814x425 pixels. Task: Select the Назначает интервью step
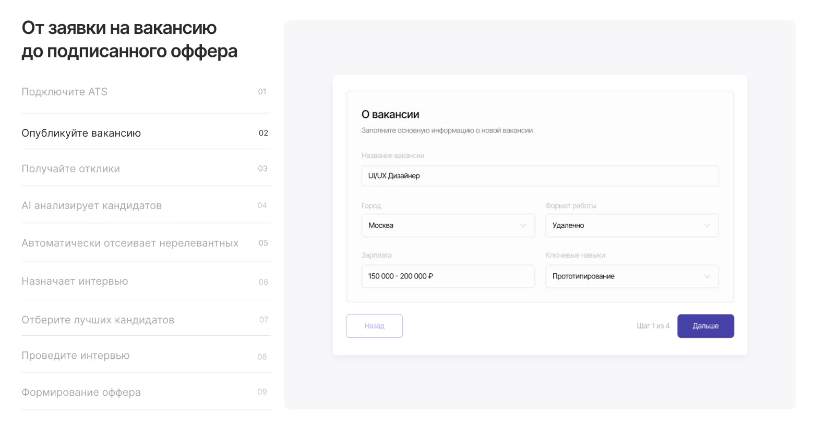click(x=146, y=282)
